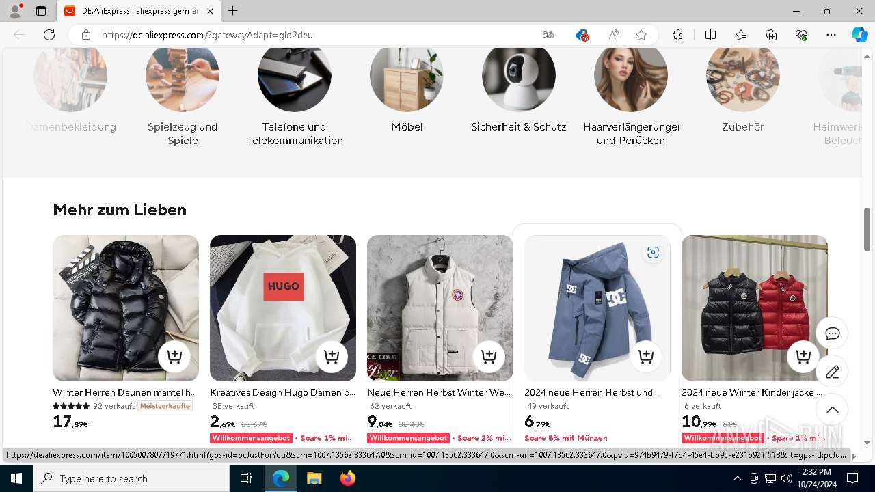This screenshot has width=875, height=492.
Task: Click the page vertical scrollbar thumb
Action: click(x=868, y=229)
